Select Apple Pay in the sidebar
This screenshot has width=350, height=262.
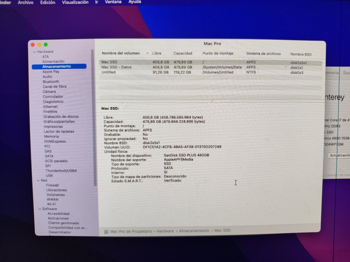click(51, 72)
